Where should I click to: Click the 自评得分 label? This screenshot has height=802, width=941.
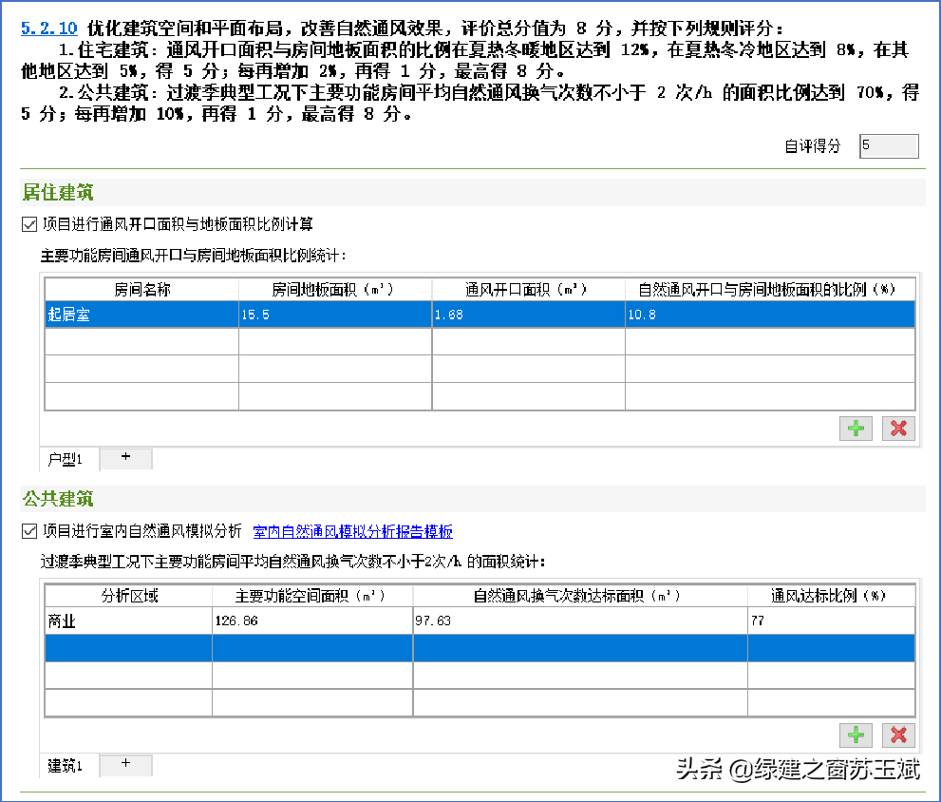(813, 146)
